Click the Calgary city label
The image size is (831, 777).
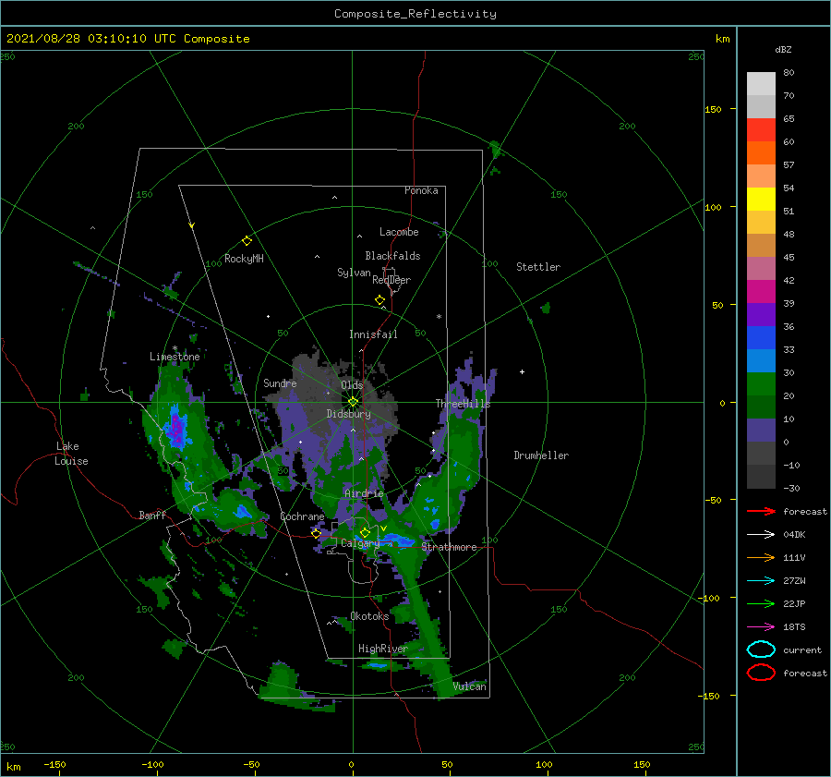pyautogui.click(x=360, y=543)
